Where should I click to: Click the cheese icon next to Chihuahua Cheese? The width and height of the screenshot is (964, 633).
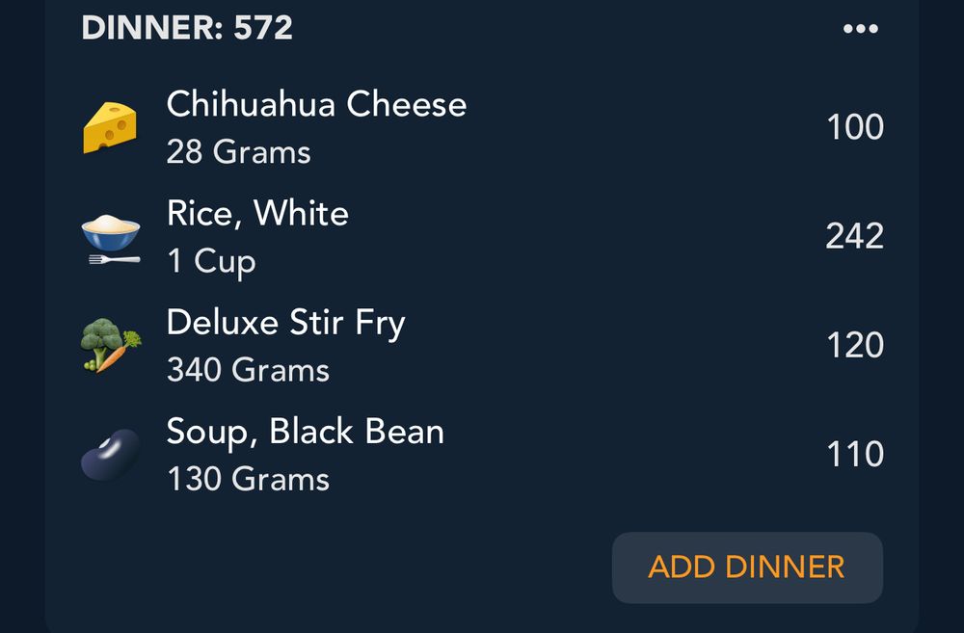pos(109,127)
